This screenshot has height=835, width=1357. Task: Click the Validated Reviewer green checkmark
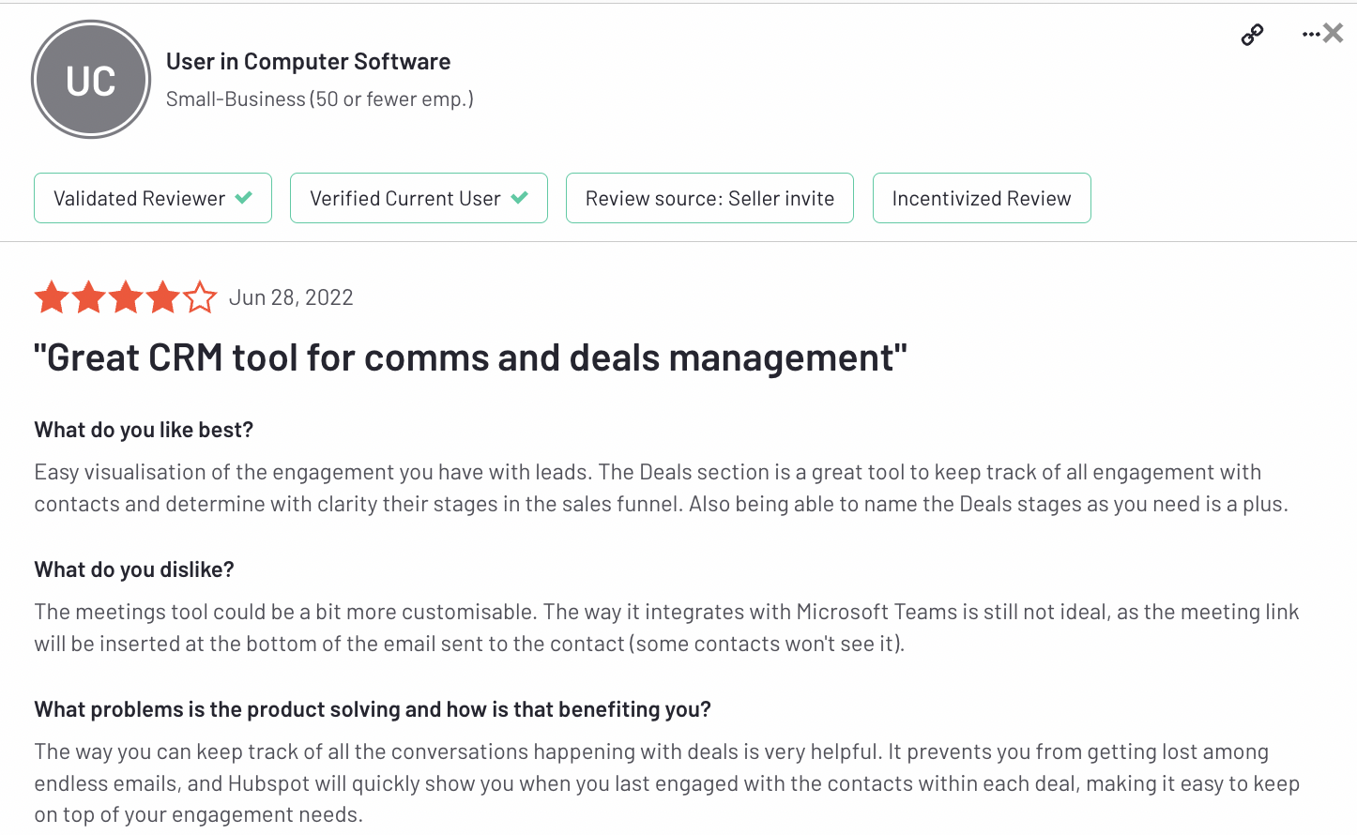244,198
